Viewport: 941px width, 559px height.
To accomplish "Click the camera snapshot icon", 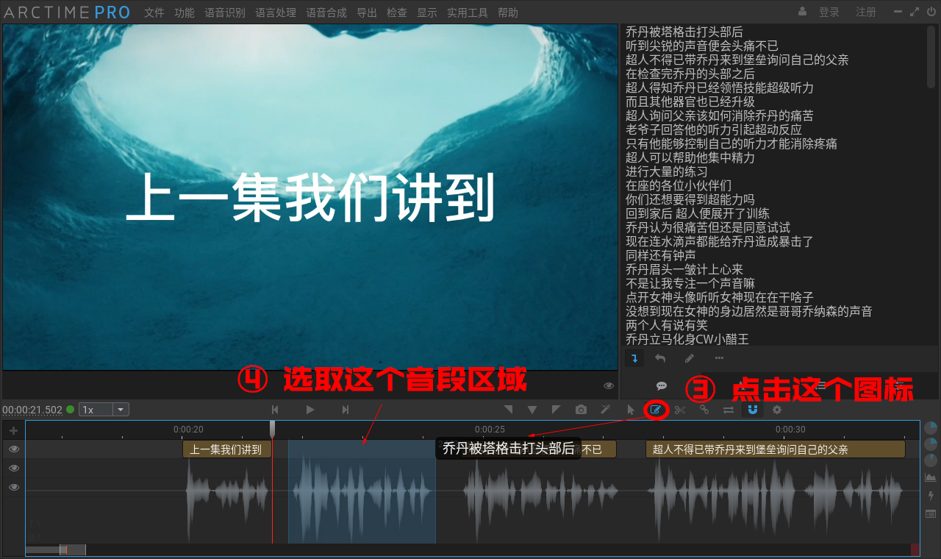I will coord(581,410).
